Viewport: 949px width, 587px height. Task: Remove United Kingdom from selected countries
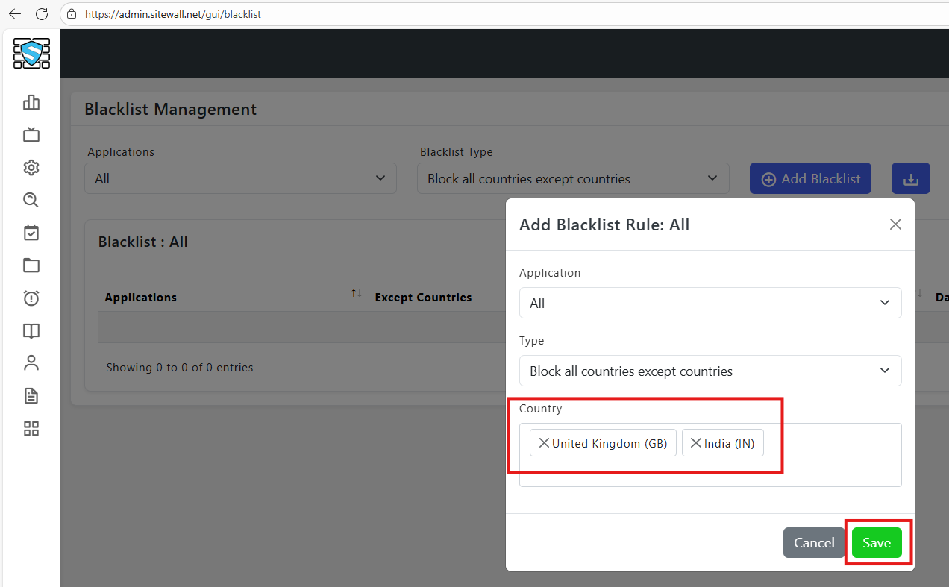pyautogui.click(x=545, y=442)
